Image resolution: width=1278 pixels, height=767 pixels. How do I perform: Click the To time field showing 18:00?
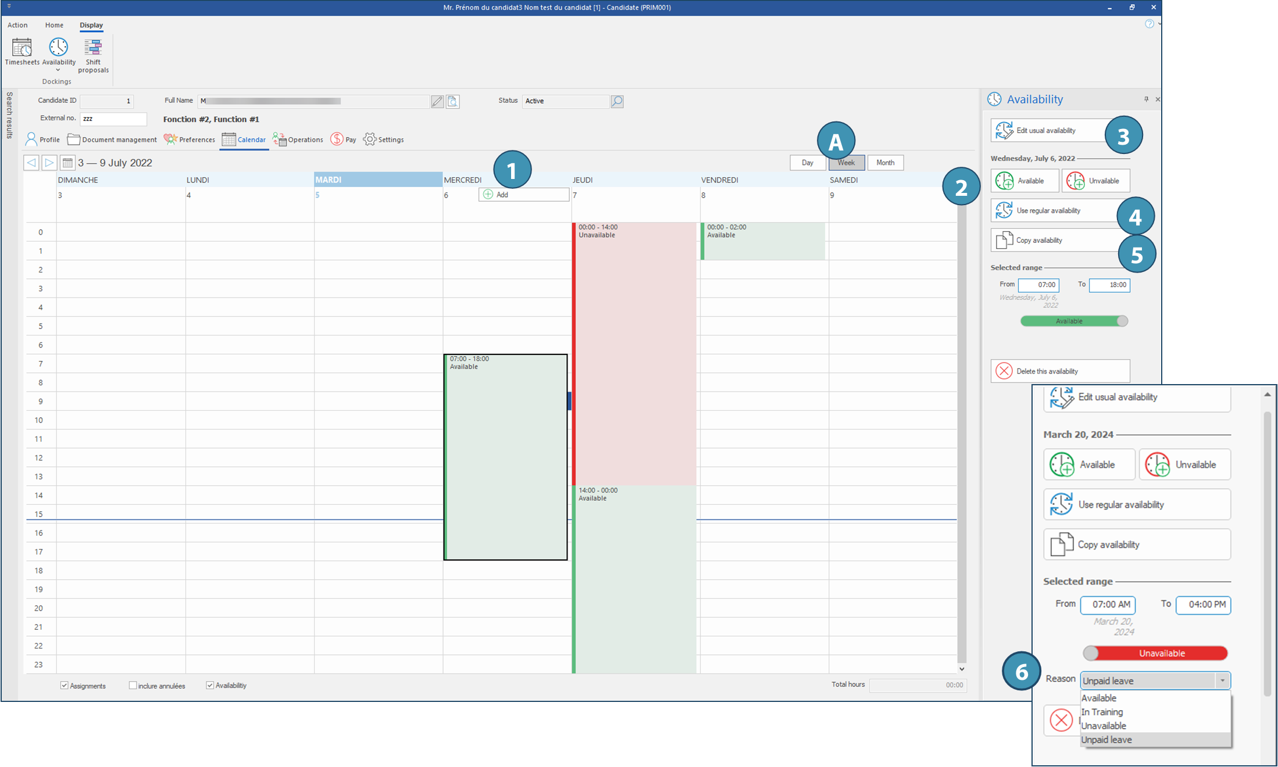1109,285
